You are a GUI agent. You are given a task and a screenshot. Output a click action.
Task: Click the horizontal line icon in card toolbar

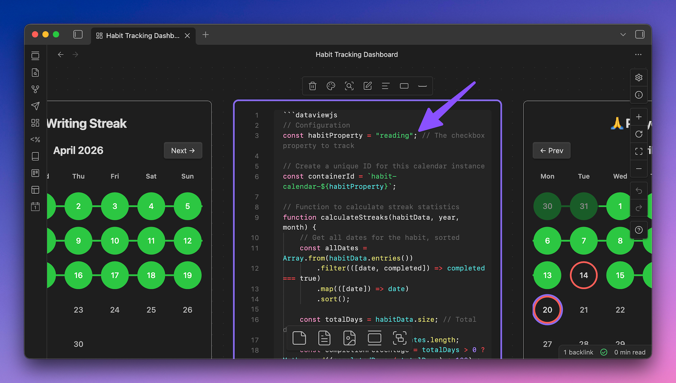click(422, 86)
